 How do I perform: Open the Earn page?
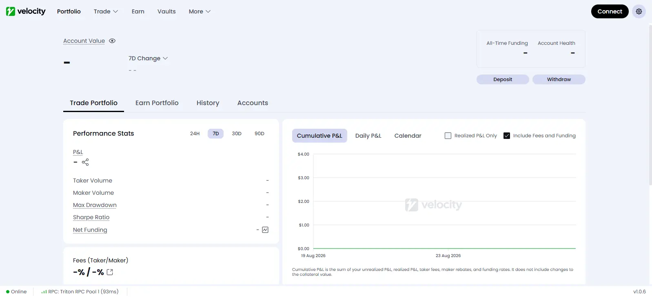(x=138, y=11)
